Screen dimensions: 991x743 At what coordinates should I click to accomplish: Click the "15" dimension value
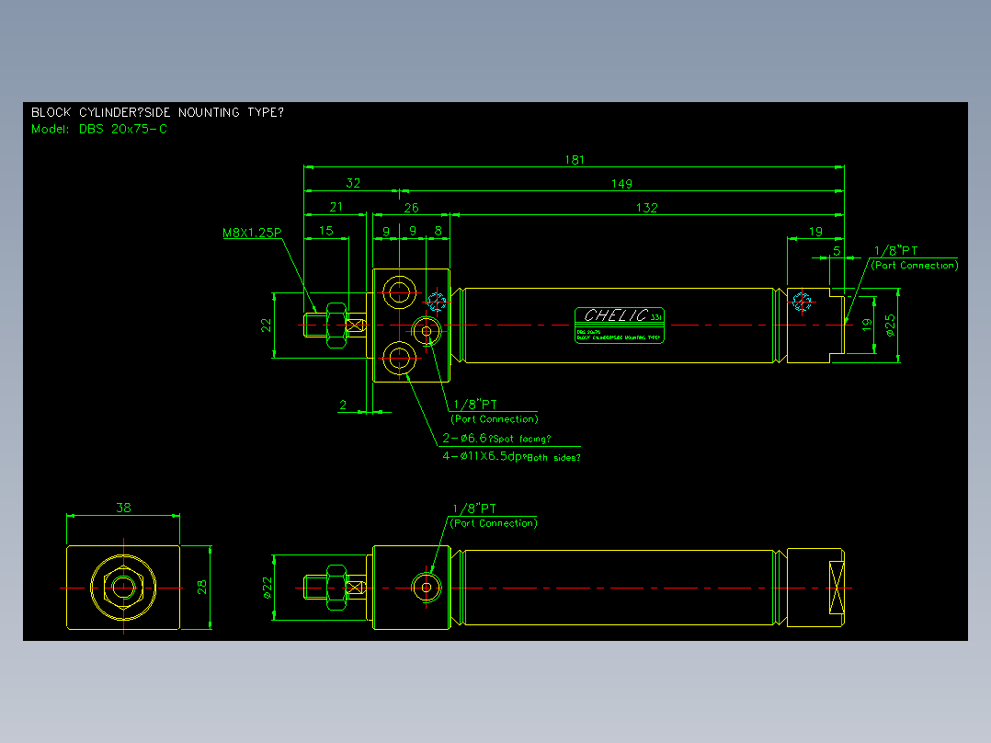tap(326, 231)
